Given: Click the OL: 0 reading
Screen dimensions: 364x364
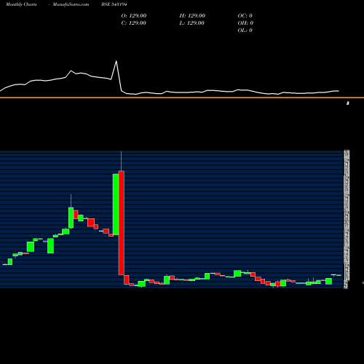Looking at the screenshot, I should (245, 31).
